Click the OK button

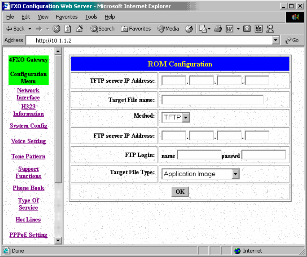coord(180,192)
